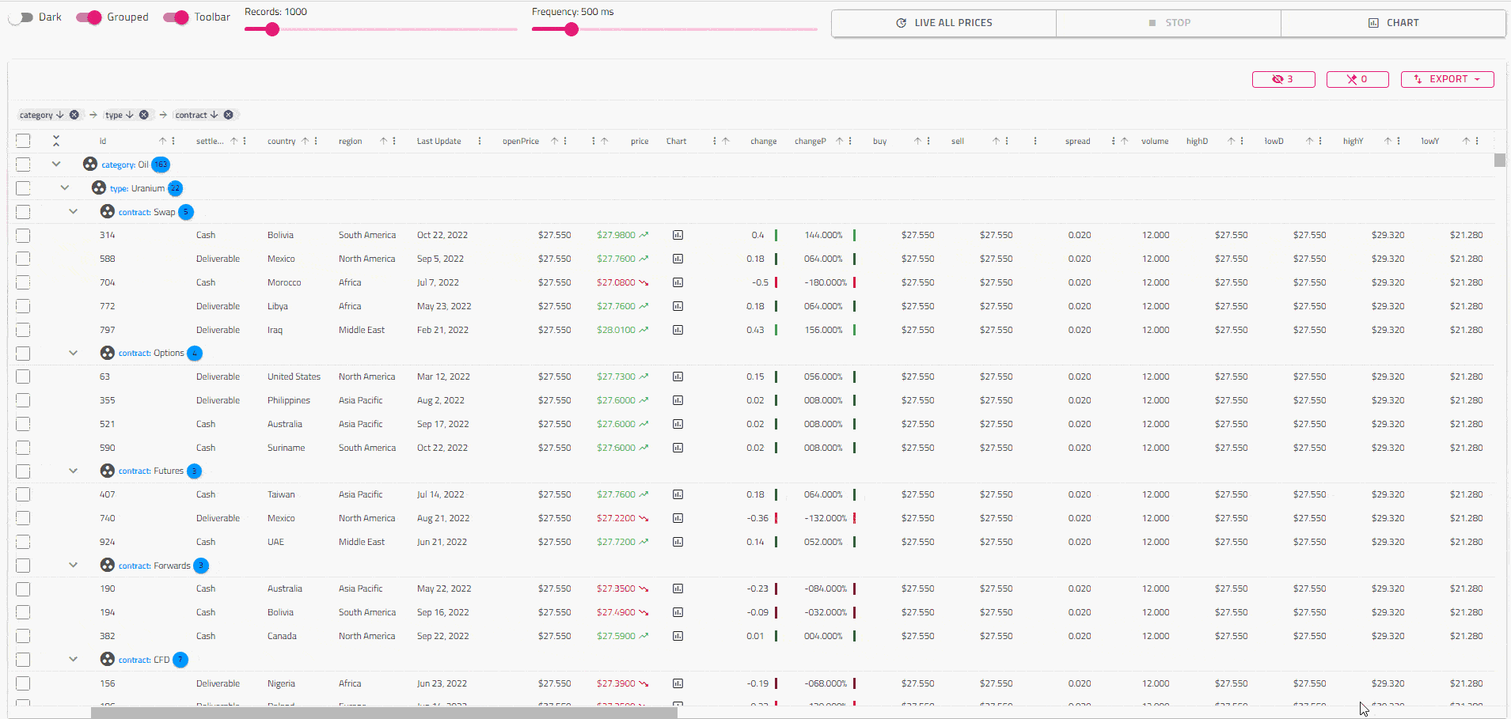Sort the id column ascending
The width and height of the screenshot is (1511, 719).
pos(163,141)
